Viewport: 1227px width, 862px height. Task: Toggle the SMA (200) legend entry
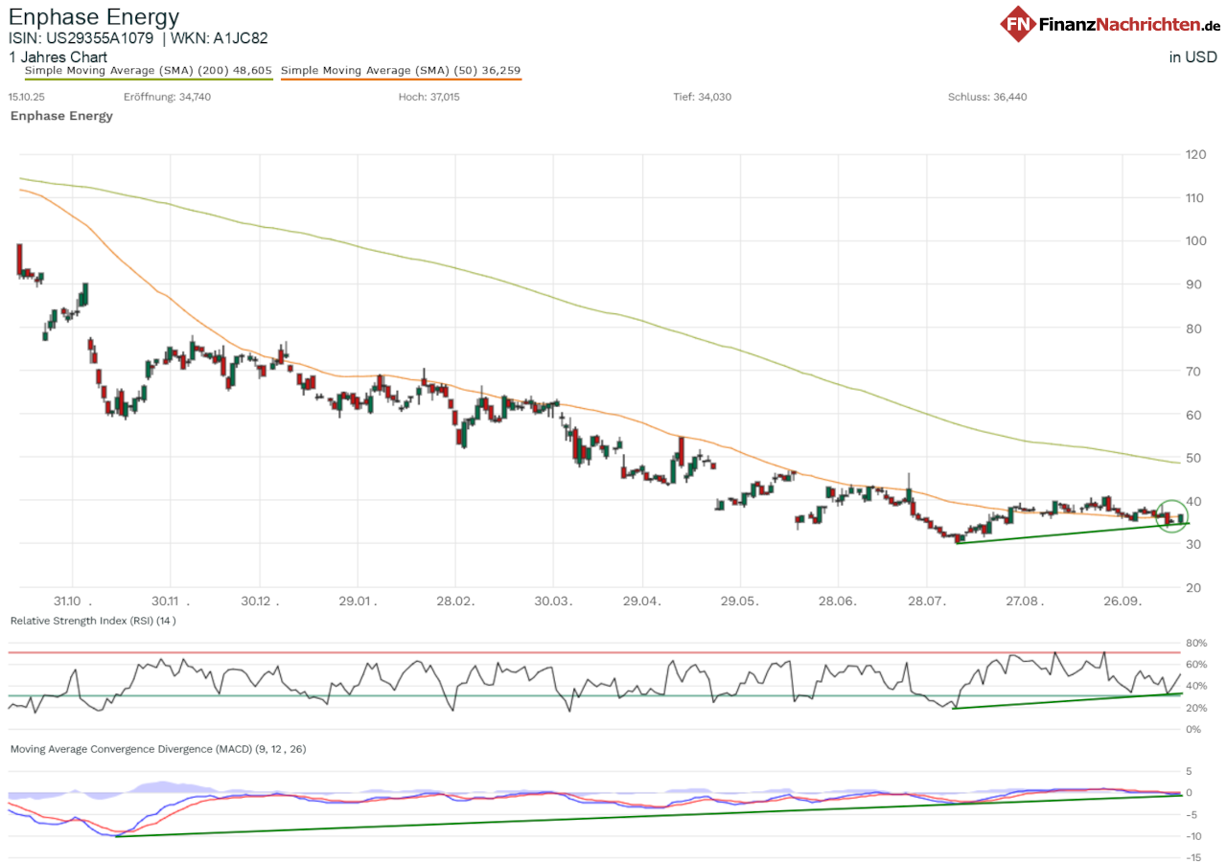click(x=149, y=71)
